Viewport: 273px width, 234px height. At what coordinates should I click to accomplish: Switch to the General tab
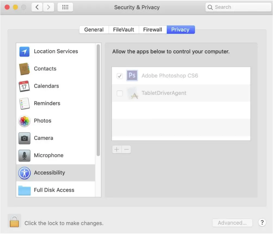pos(94,30)
